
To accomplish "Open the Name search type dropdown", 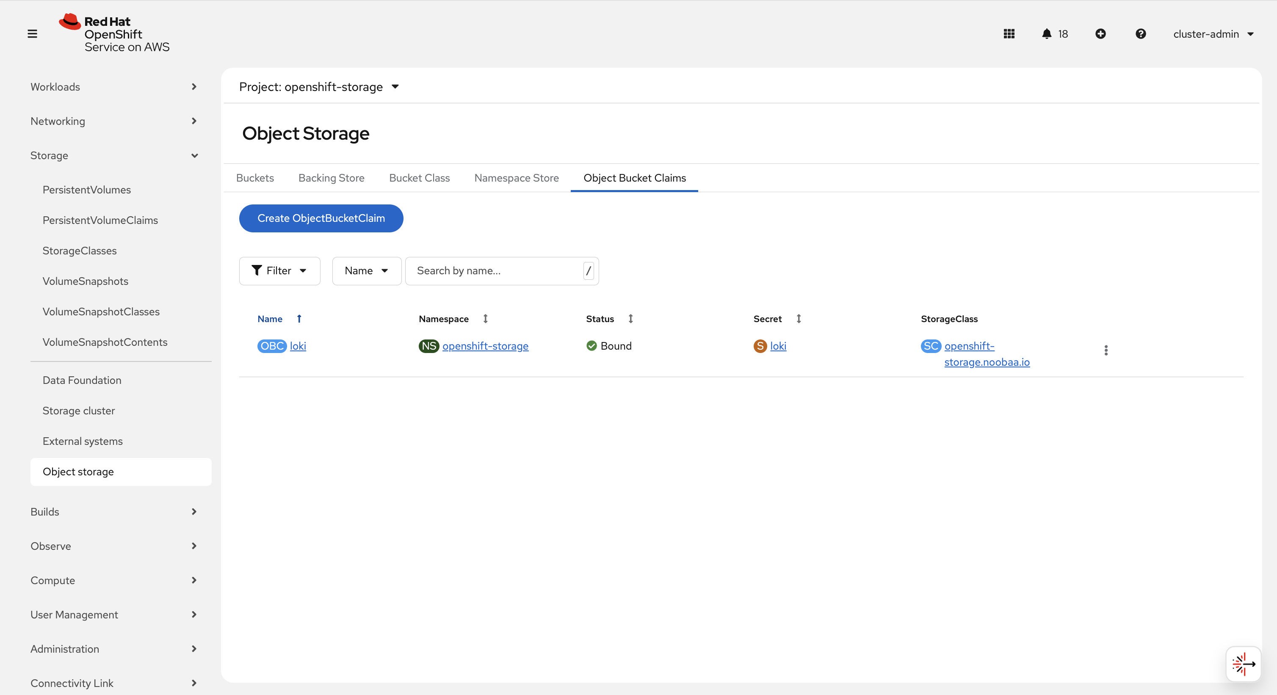I will [366, 270].
